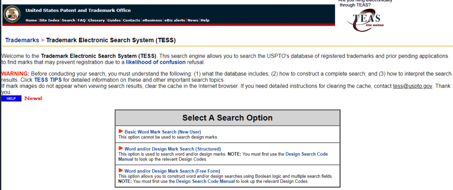The width and height of the screenshot is (453, 190).
Task: Select Search in the header menu
Action: (x=68, y=20)
